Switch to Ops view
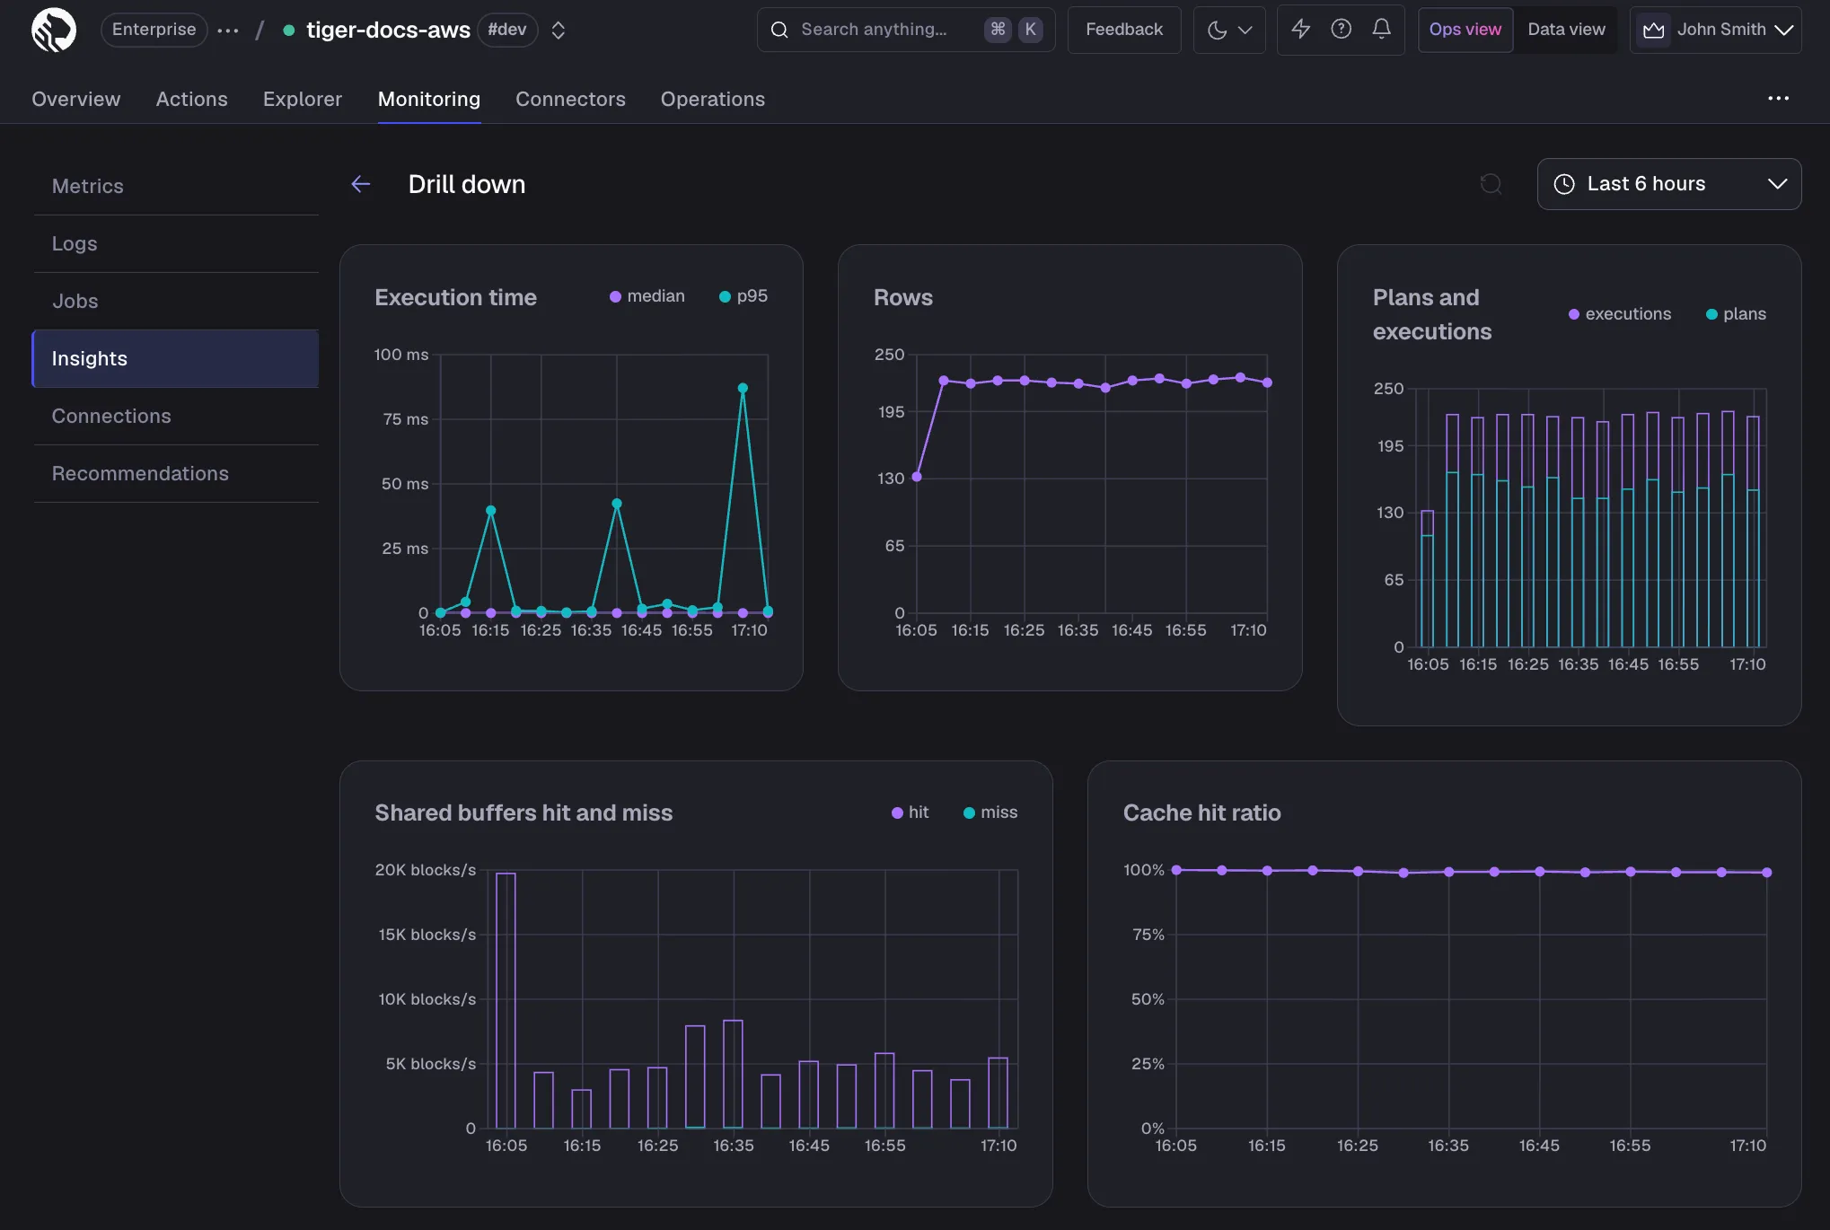This screenshot has width=1830, height=1230. tap(1465, 30)
